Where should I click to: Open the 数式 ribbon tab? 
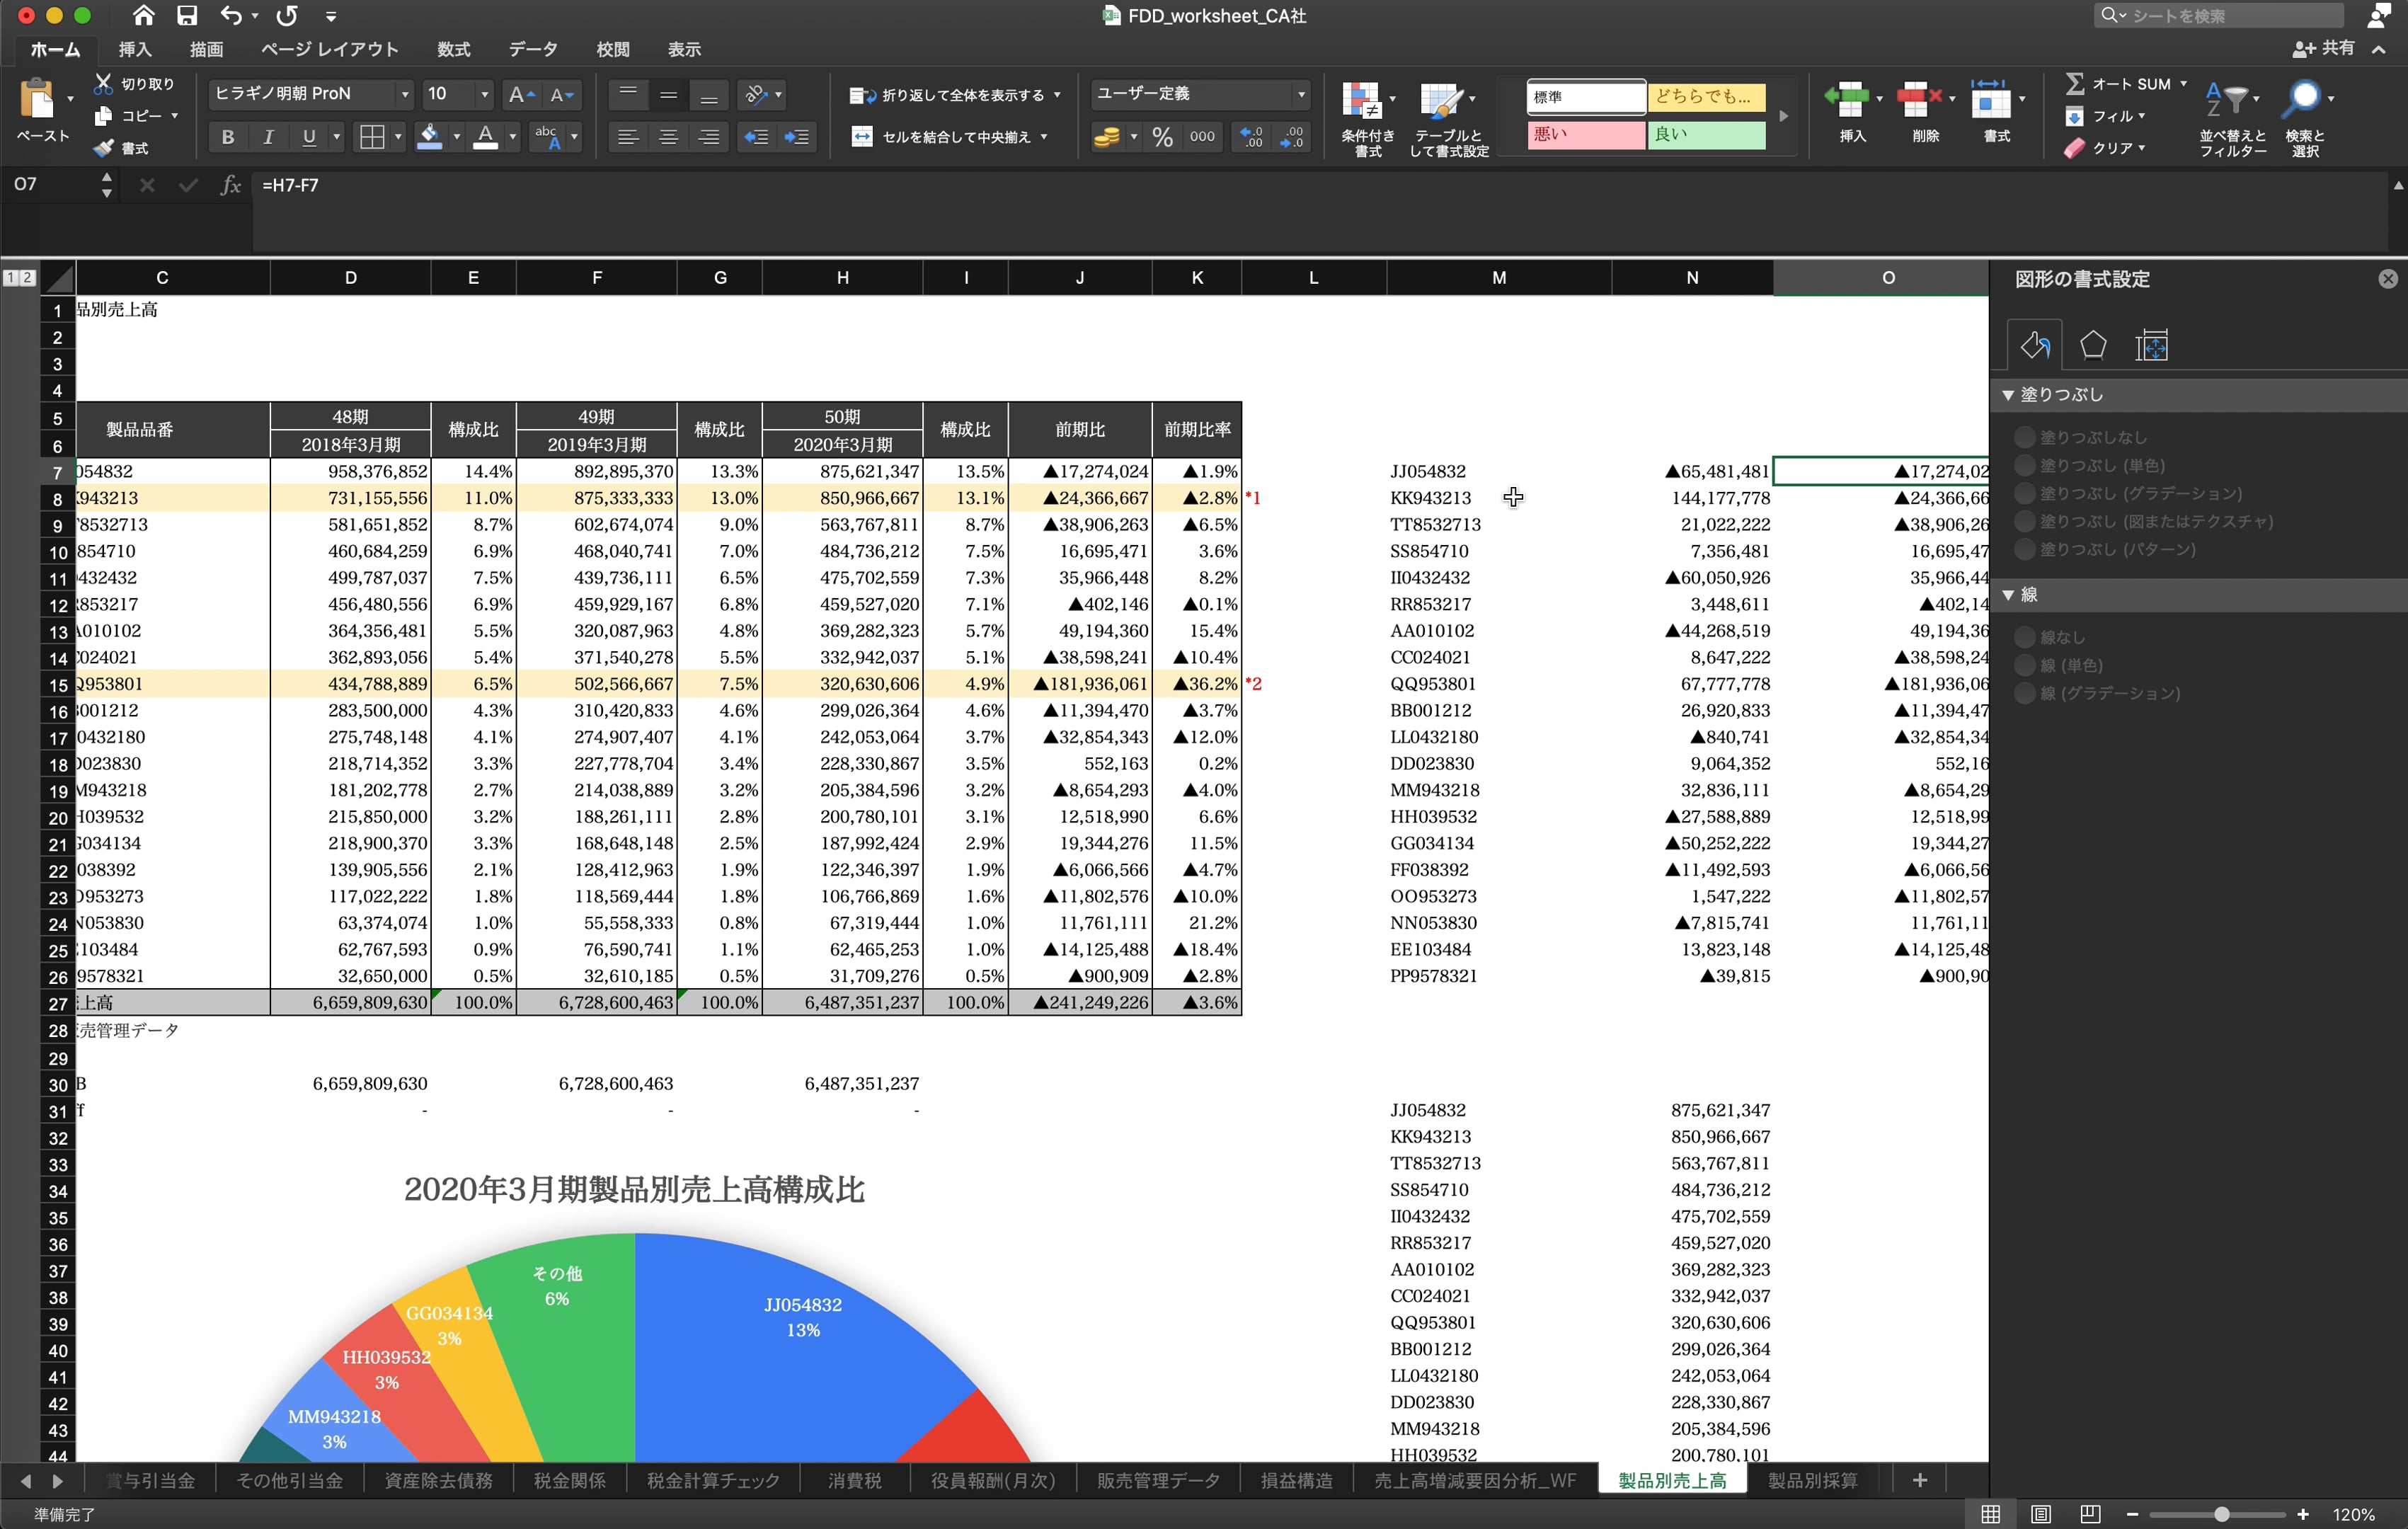[453, 49]
